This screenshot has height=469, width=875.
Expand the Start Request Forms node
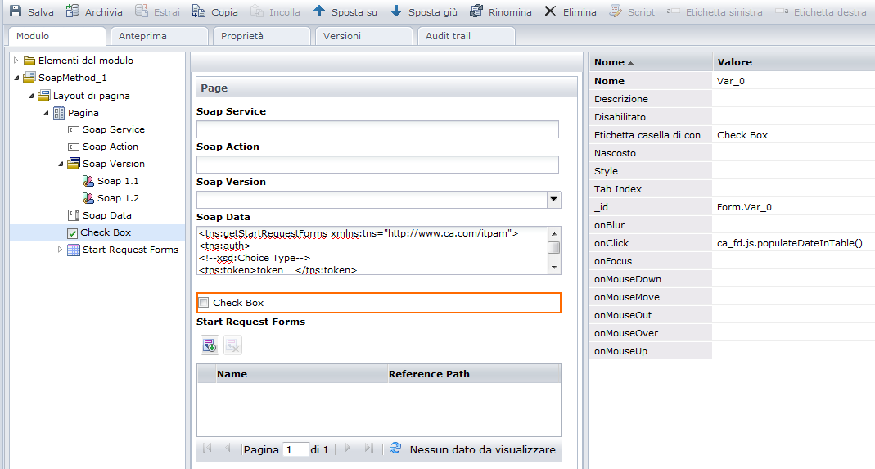tap(61, 250)
